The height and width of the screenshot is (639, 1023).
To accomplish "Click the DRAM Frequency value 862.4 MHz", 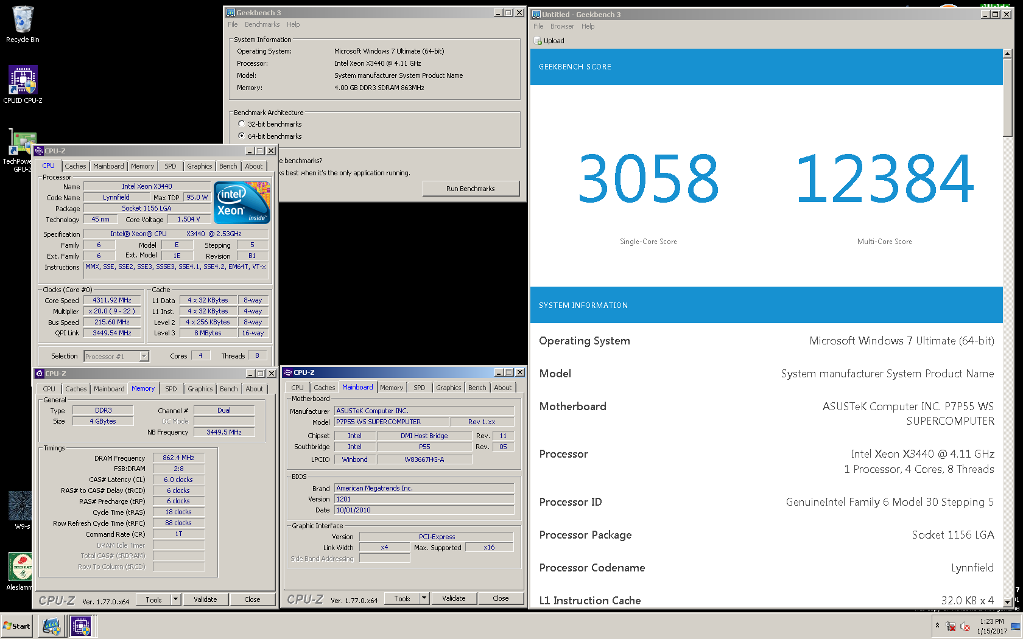I will tap(178, 458).
